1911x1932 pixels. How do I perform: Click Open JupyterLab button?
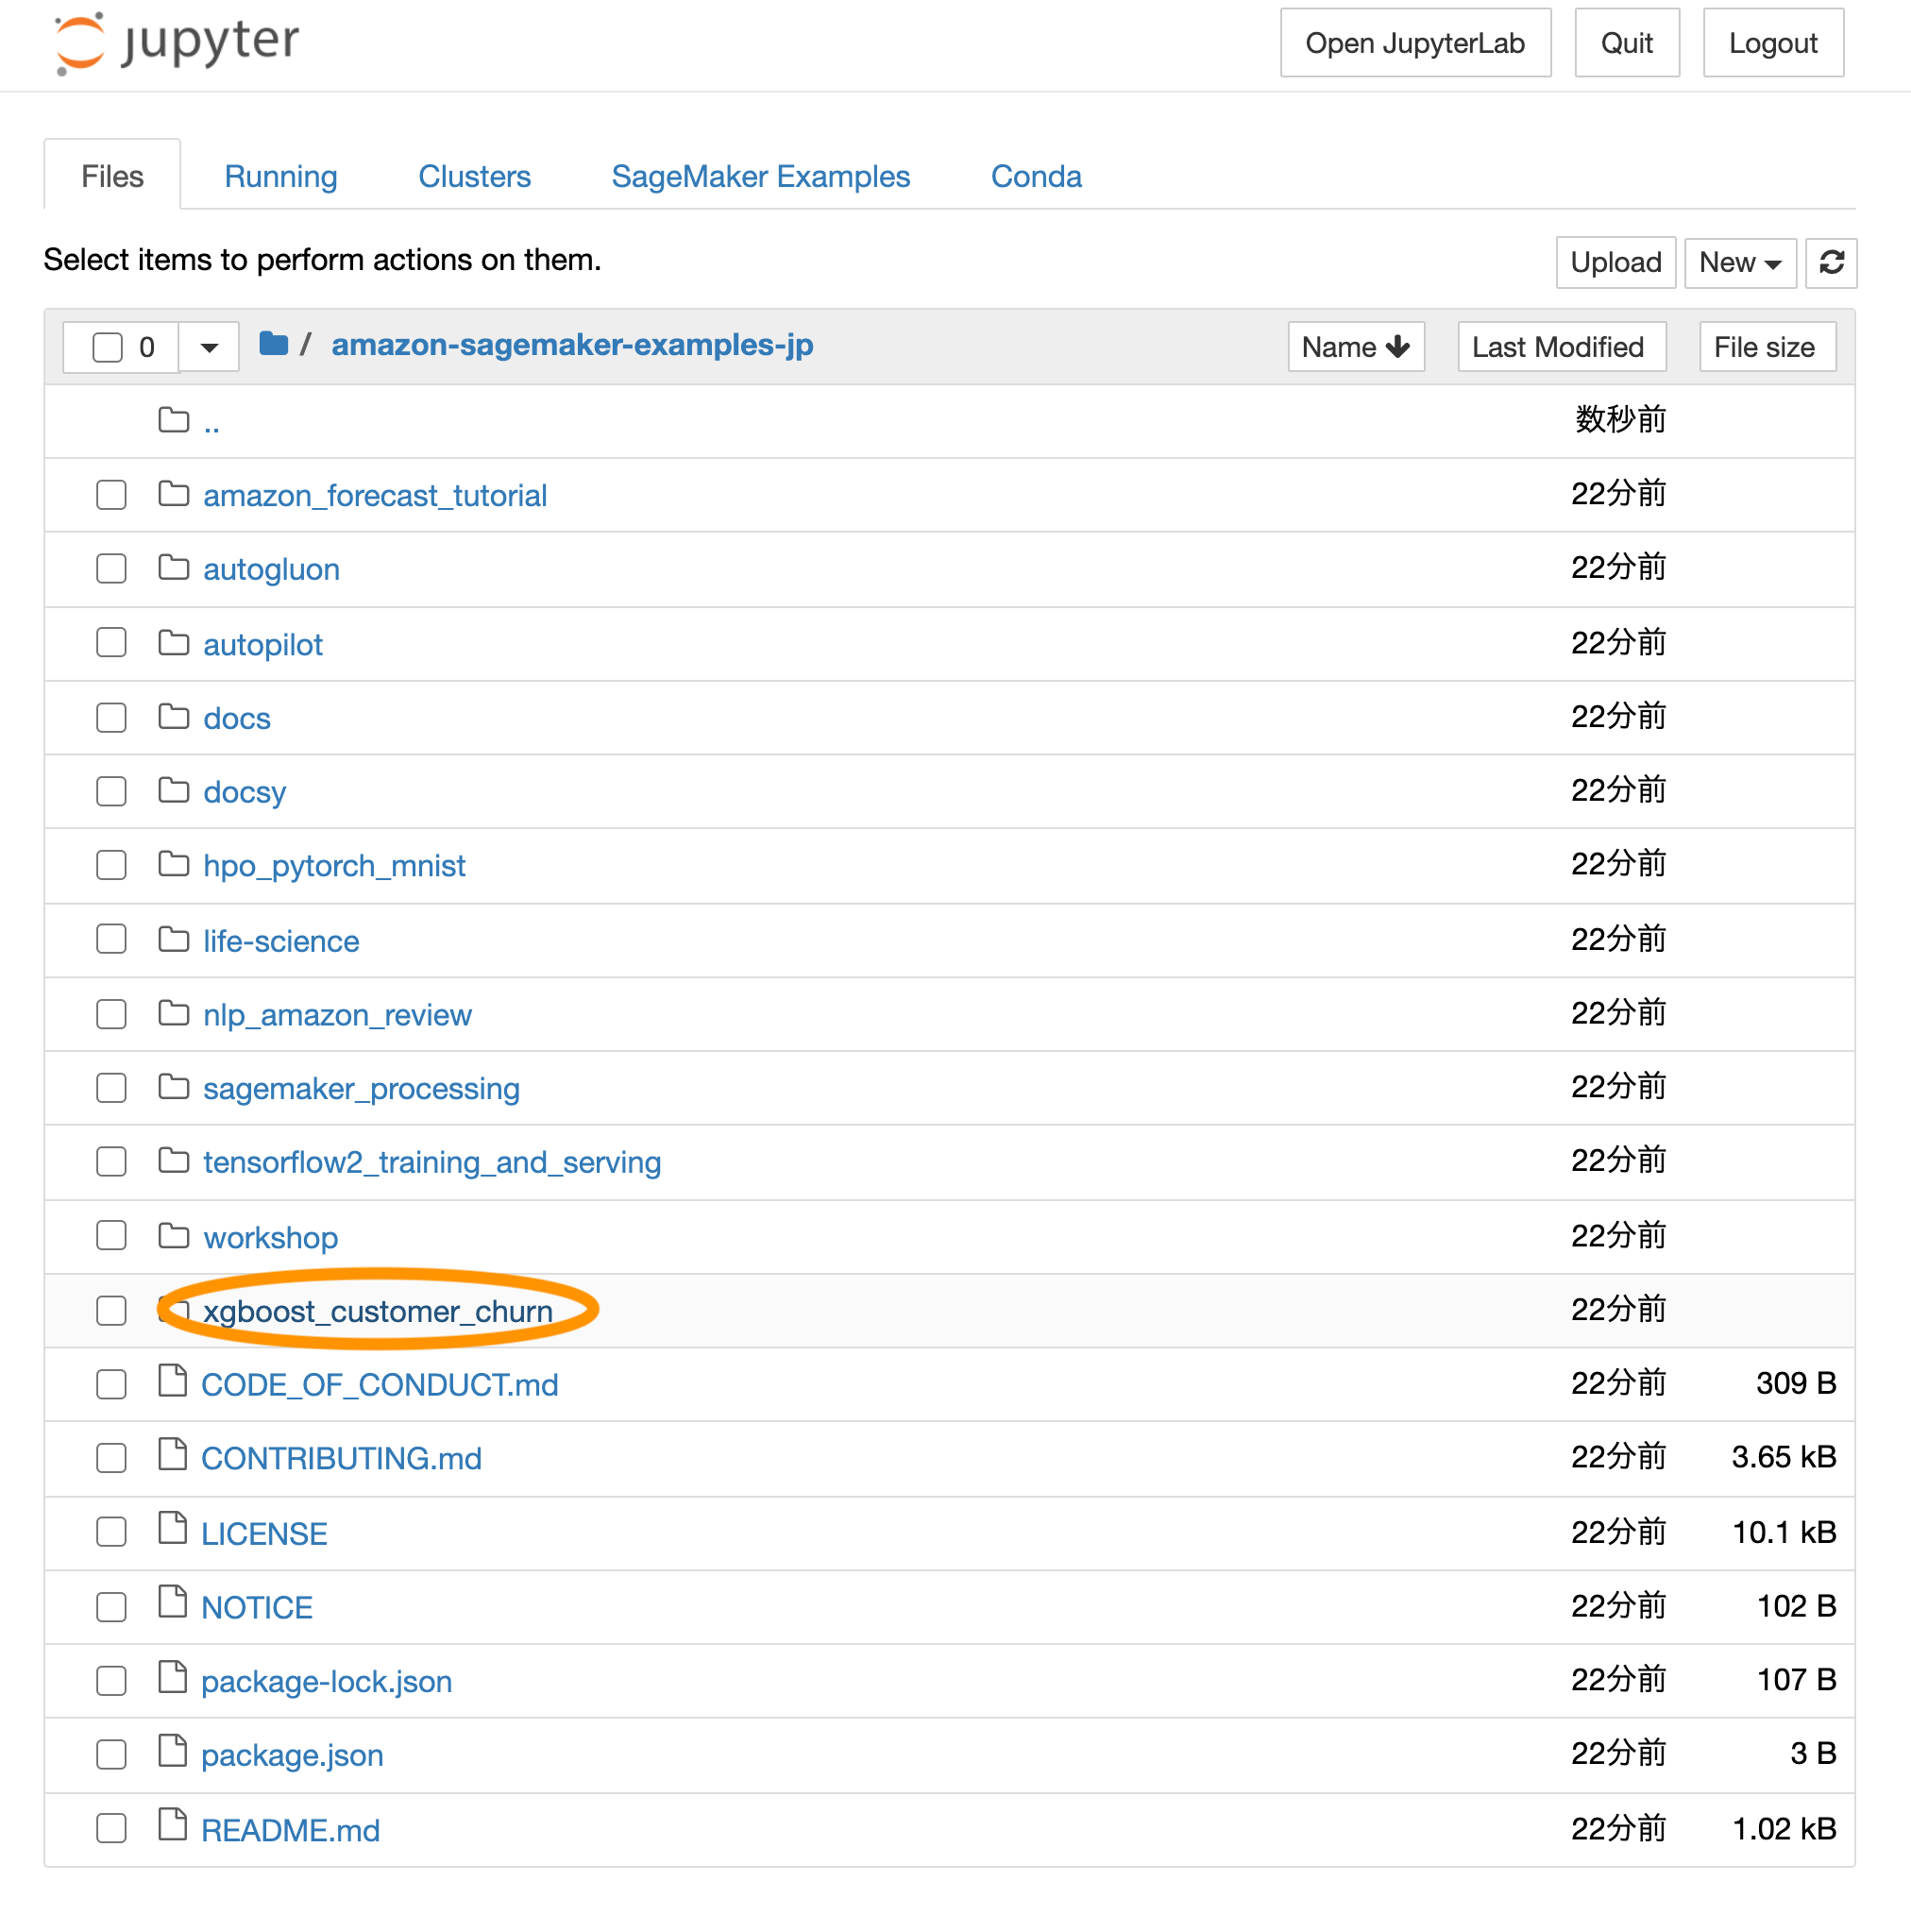pyautogui.click(x=1415, y=43)
